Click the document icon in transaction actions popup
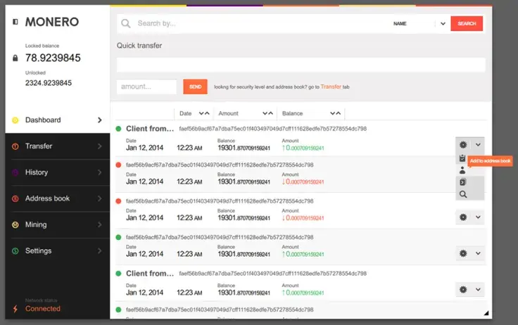The width and height of the screenshot is (518, 325). tap(463, 182)
